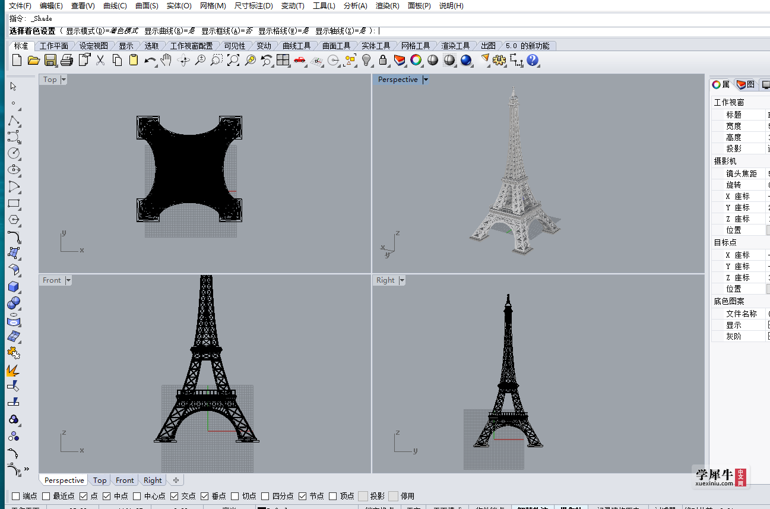Open a file with the folder icon
The width and height of the screenshot is (770, 509).
coord(33,60)
